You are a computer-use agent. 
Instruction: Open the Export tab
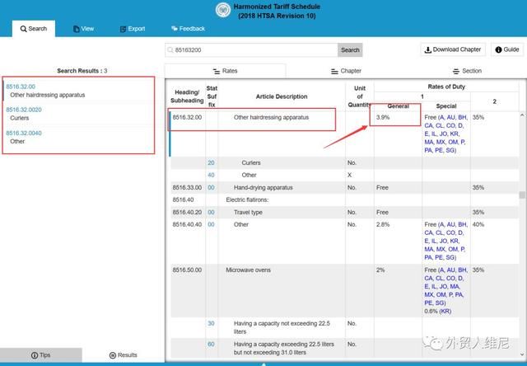tap(133, 29)
